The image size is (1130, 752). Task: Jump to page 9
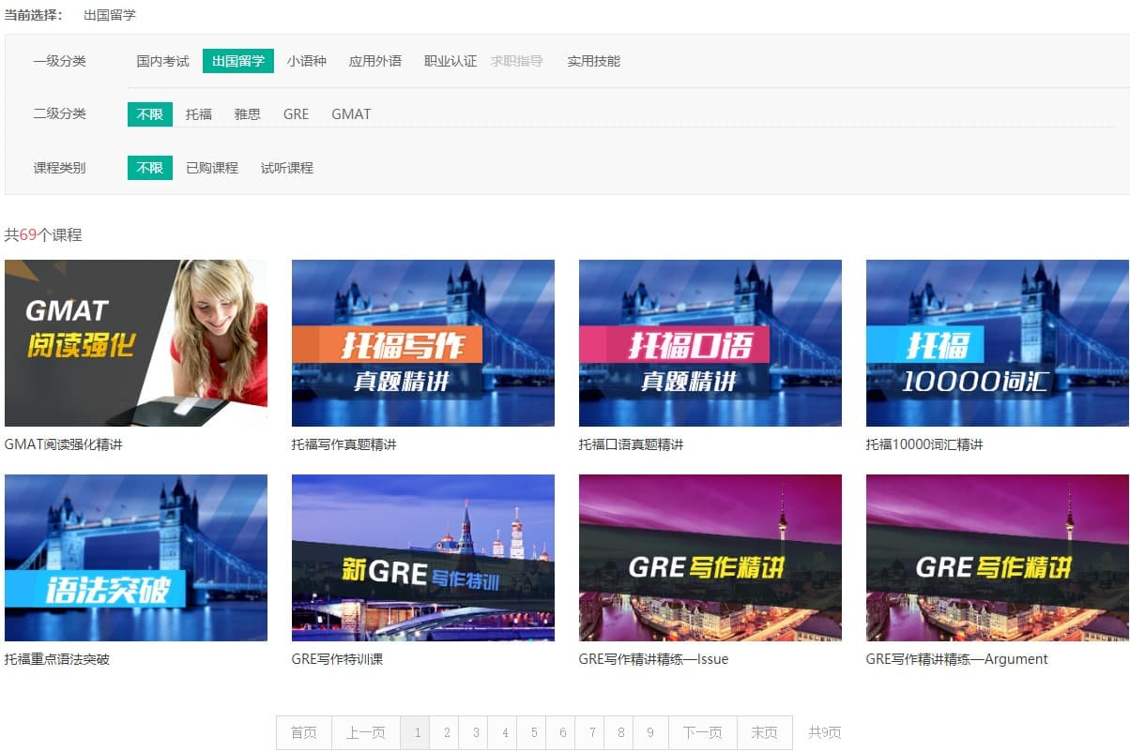[x=651, y=733]
